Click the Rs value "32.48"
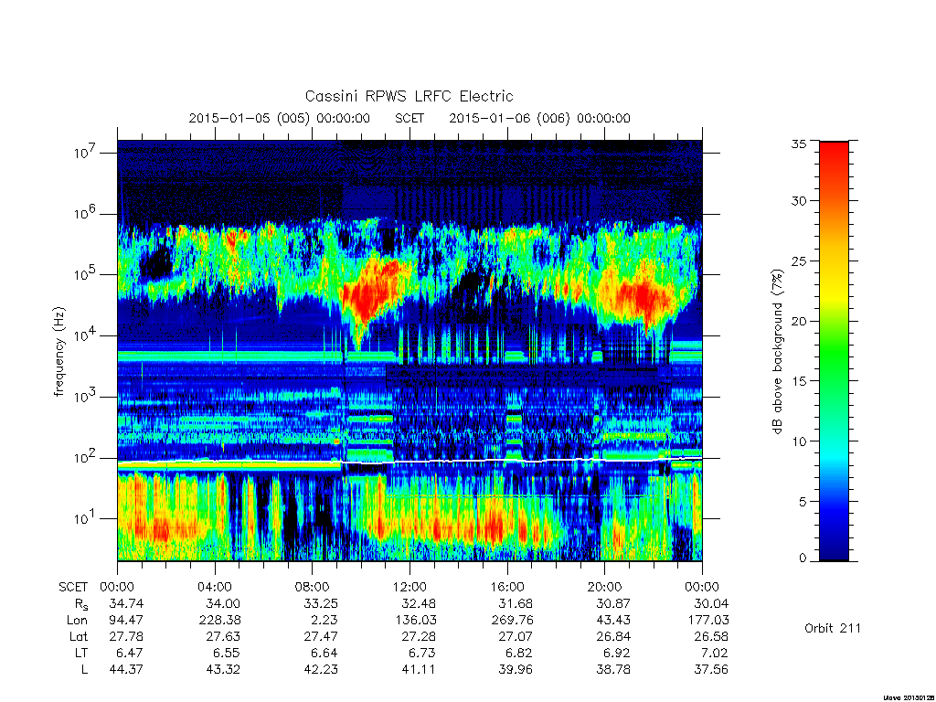 tap(419, 603)
